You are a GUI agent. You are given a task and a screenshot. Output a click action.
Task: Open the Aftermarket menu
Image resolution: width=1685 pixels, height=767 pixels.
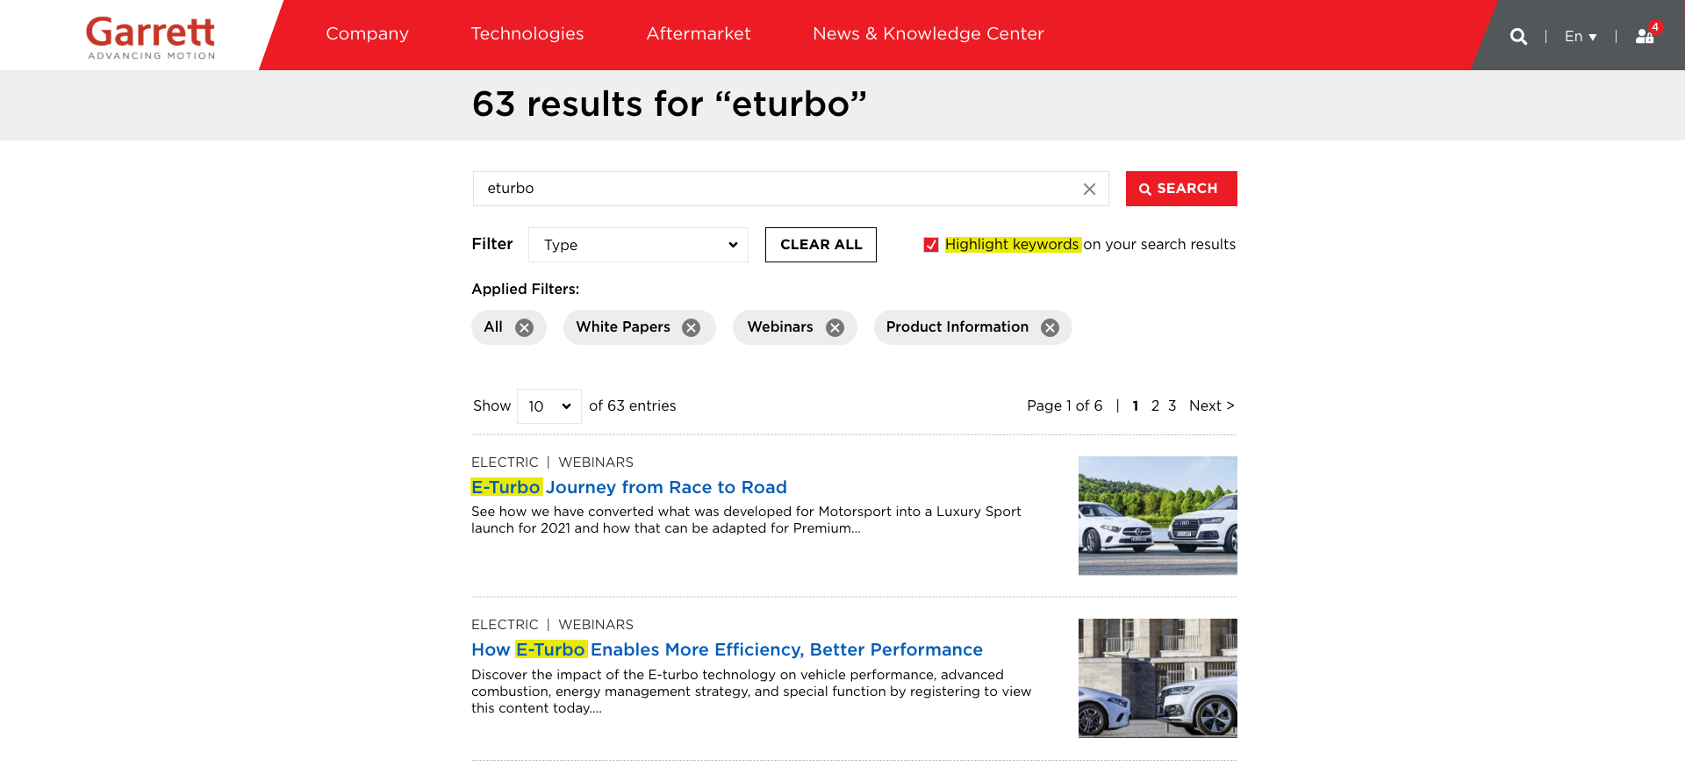(699, 33)
